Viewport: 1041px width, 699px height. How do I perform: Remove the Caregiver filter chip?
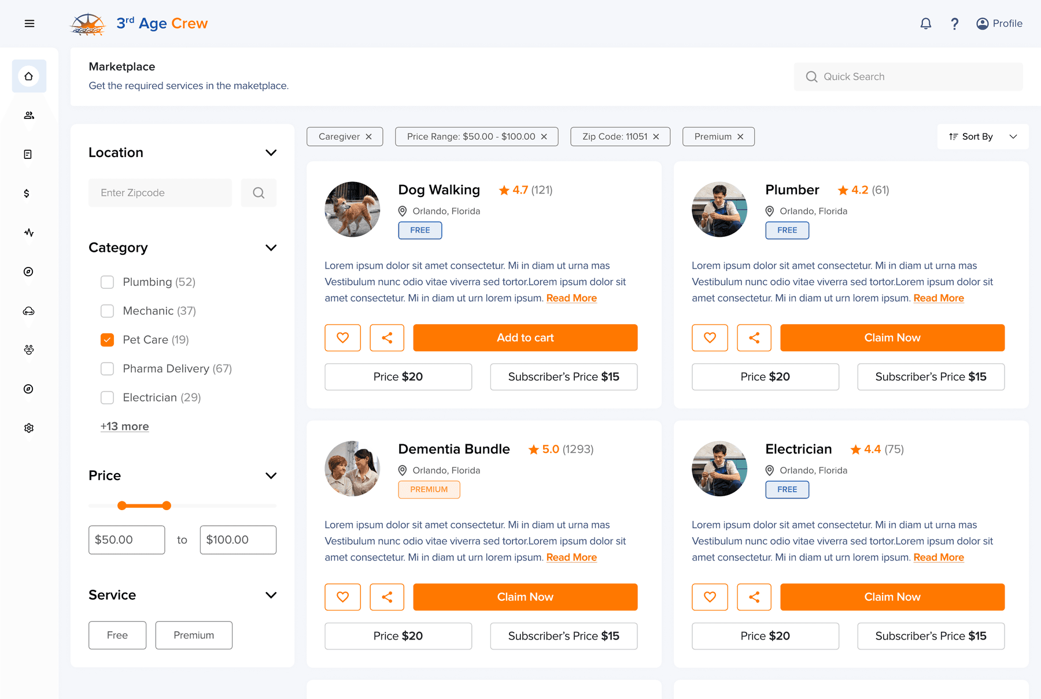coord(369,137)
